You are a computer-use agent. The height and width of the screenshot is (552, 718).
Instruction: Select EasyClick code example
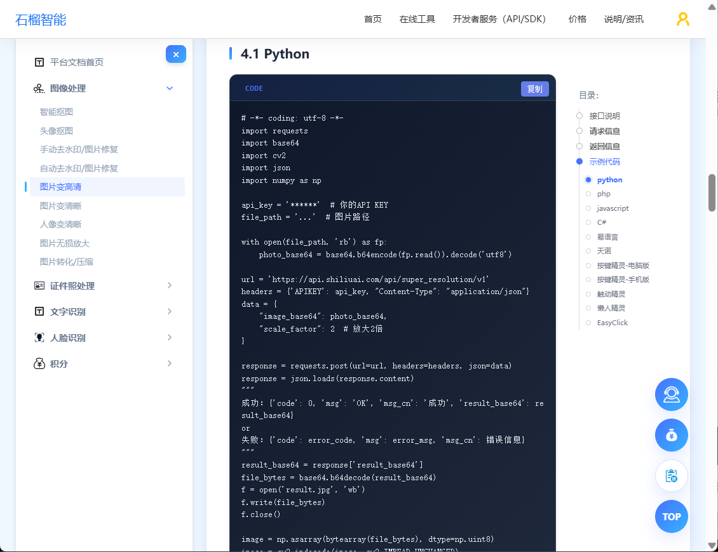pos(613,323)
